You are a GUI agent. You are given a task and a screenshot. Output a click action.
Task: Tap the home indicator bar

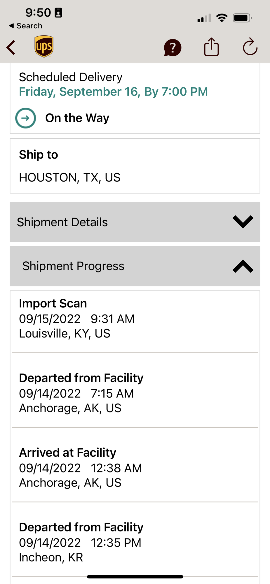point(135,577)
